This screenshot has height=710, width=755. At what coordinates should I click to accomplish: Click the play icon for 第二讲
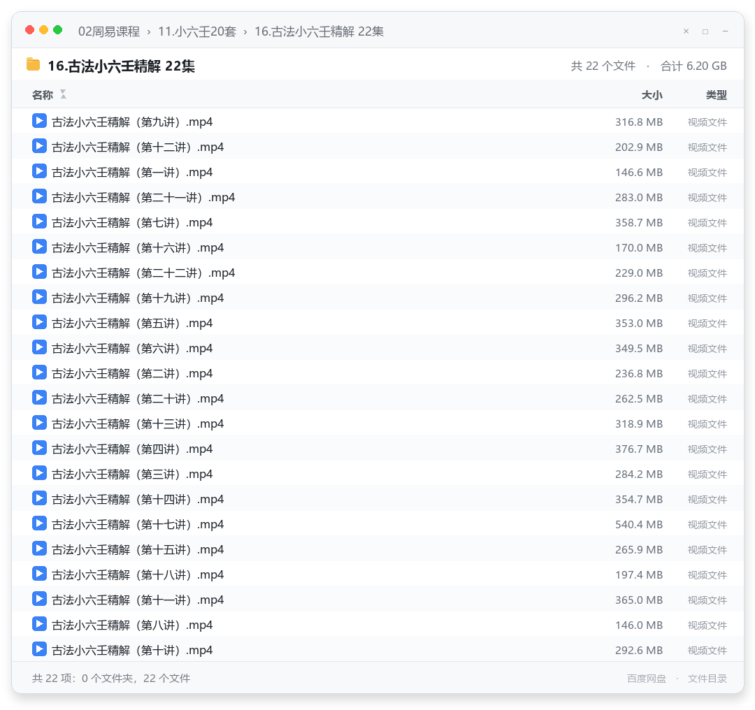pos(39,372)
